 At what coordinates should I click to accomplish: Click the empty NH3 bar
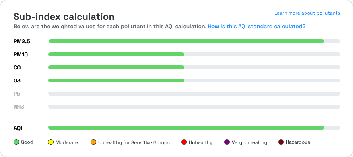pyautogui.click(x=194, y=107)
